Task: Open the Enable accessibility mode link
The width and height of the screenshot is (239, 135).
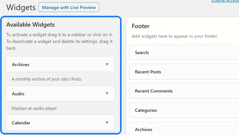Action: point(225,1)
